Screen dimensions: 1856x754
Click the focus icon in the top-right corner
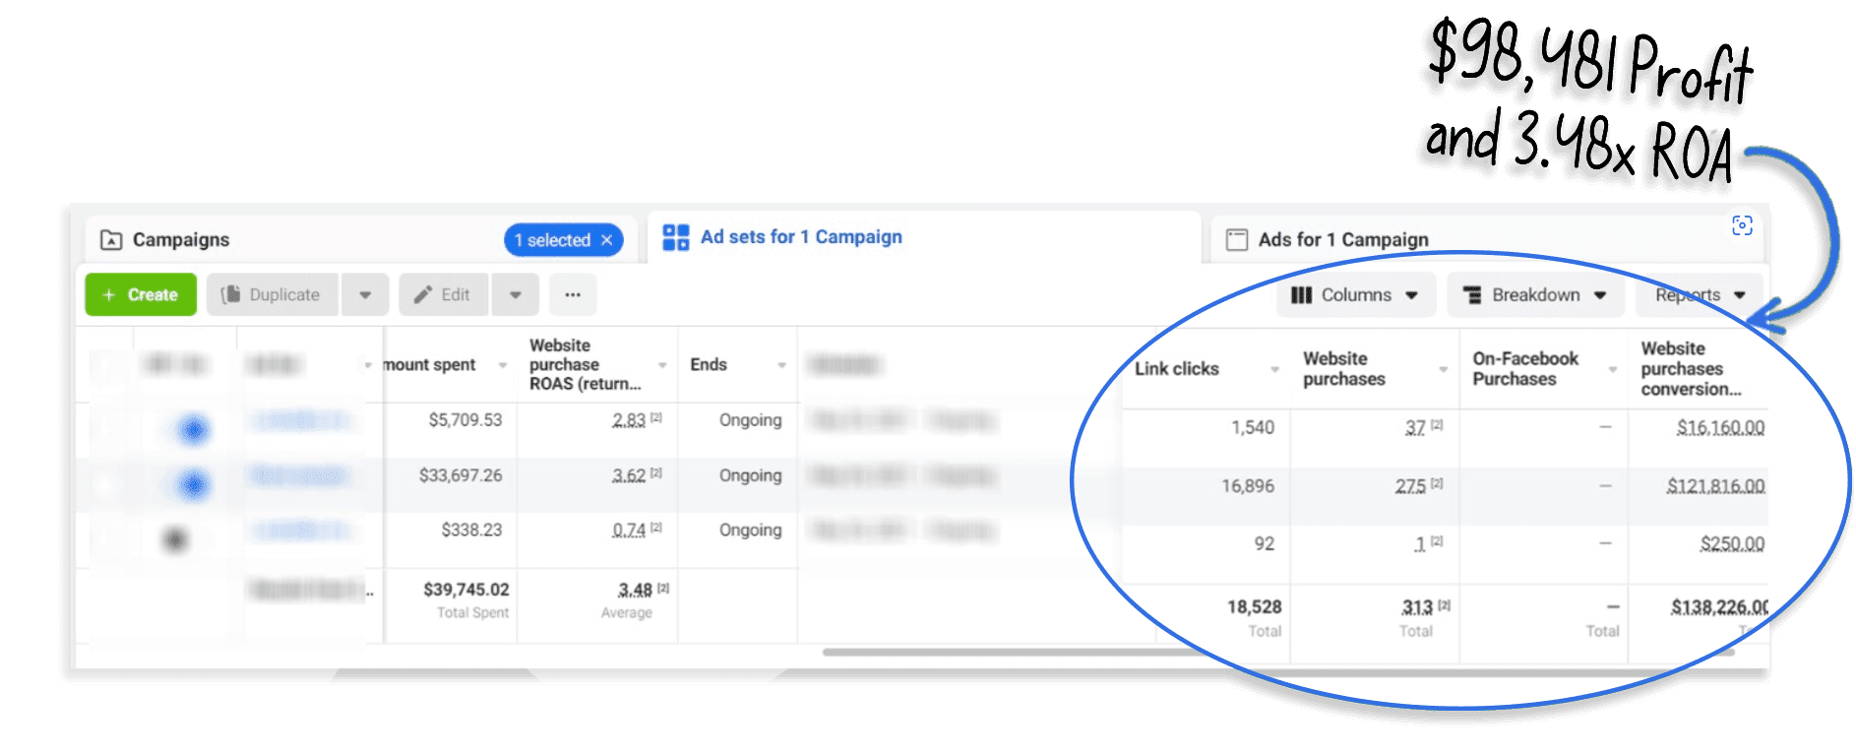[1741, 225]
